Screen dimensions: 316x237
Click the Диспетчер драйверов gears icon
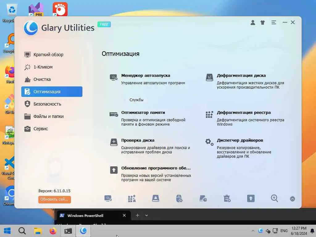pos(210,142)
